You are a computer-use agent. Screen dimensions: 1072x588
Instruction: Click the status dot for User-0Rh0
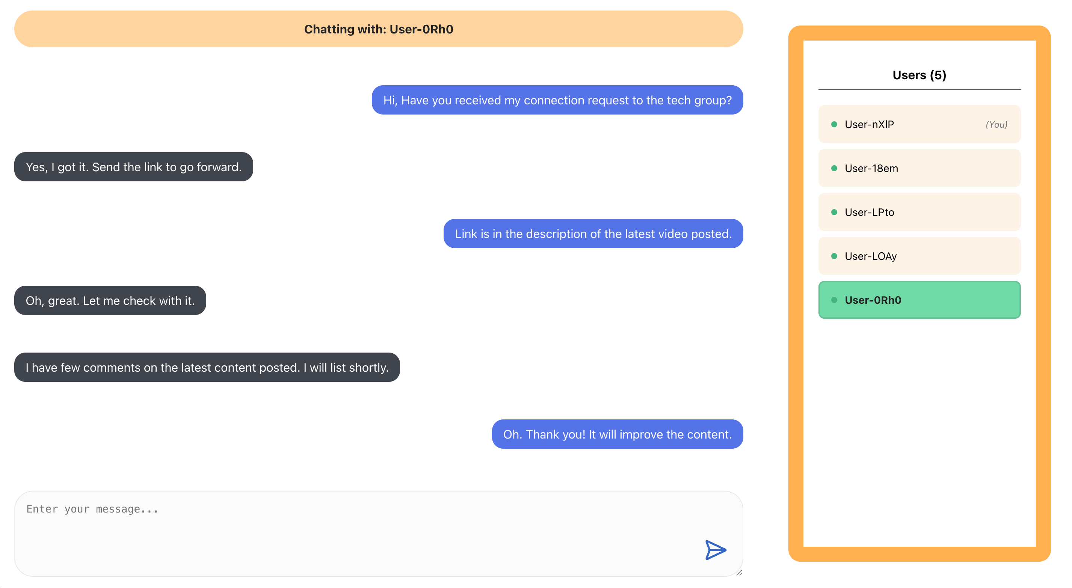click(x=834, y=299)
